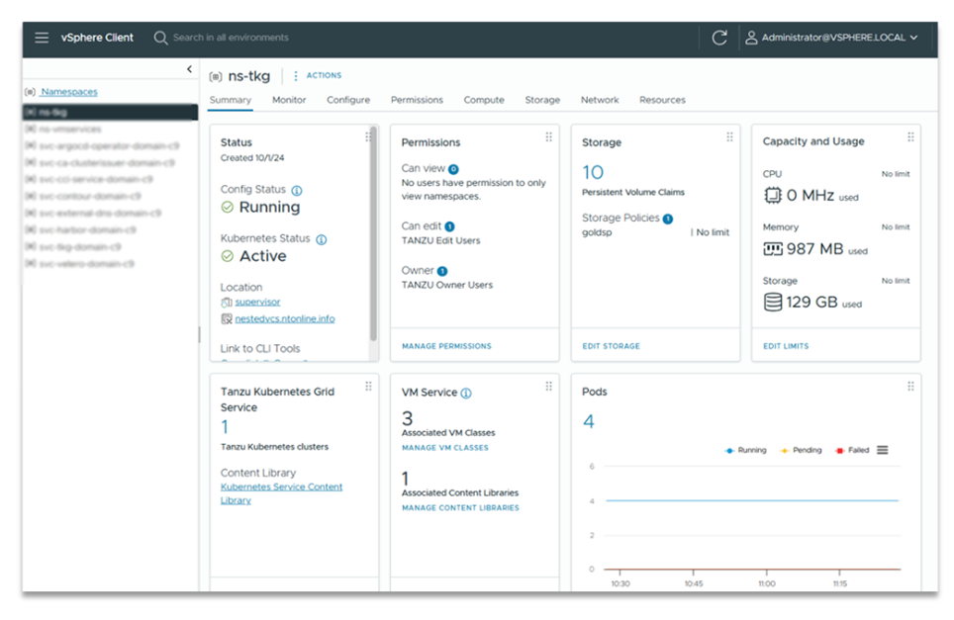The height and width of the screenshot is (620, 954).
Task: Click the Permissions card drag handle
Action: coord(549,137)
